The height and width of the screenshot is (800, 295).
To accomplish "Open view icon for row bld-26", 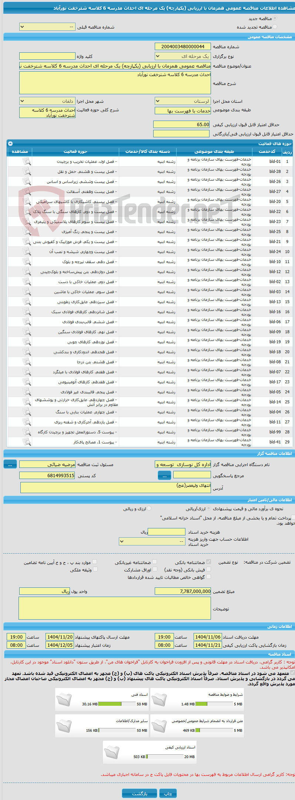I will coord(26,181).
